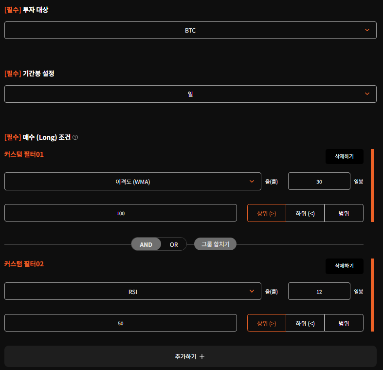Open the help icon next to 매수 (Long) 조건
Image resolution: width=383 pixels, height=370 pixels.
click(x=75, y=137)
